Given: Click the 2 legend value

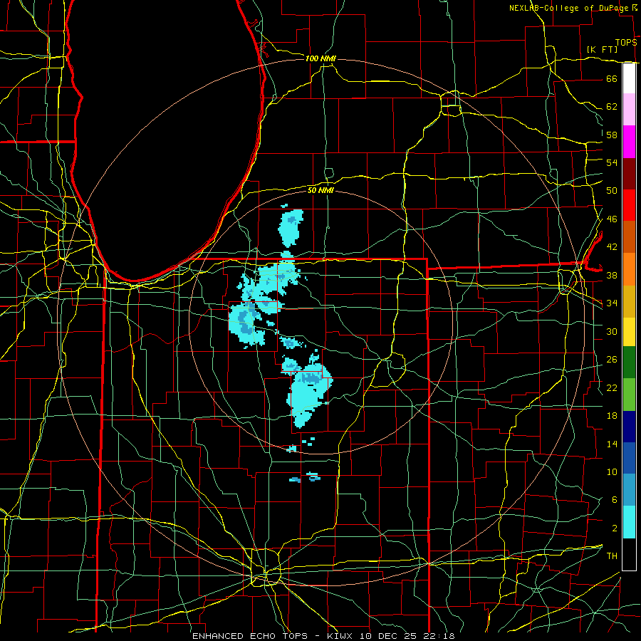Looking at the screenshot, I should pos(615,528).
